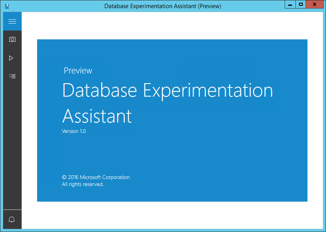Screen dimensions: 326x232
Task: Open the hamburger navigation menu
Action: [12, 21]
